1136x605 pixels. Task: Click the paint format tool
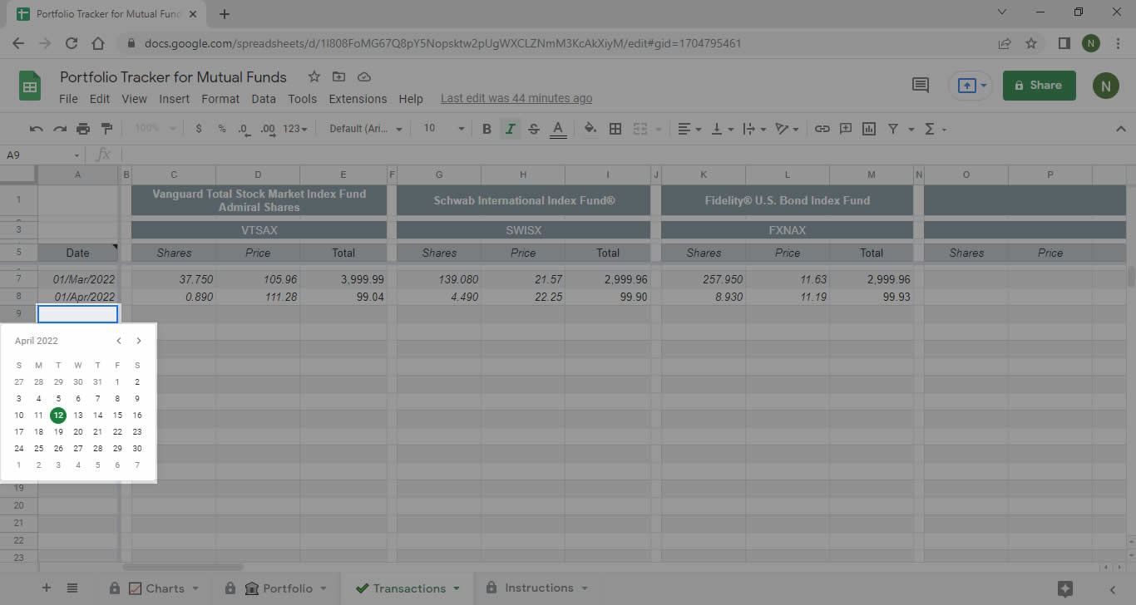106,129
